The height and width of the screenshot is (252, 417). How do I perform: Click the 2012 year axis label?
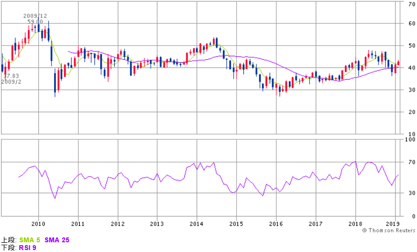tap(118, 224)
